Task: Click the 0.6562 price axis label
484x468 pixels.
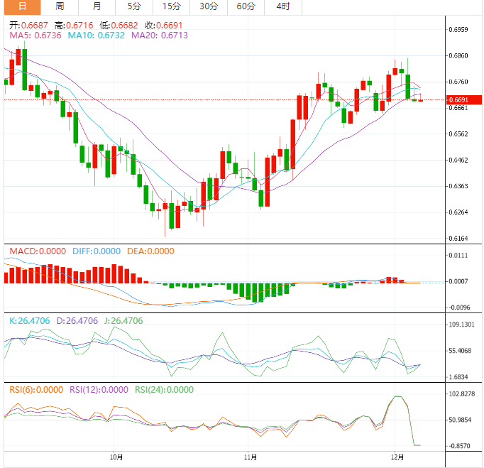Action: click(x=458, y=134)
